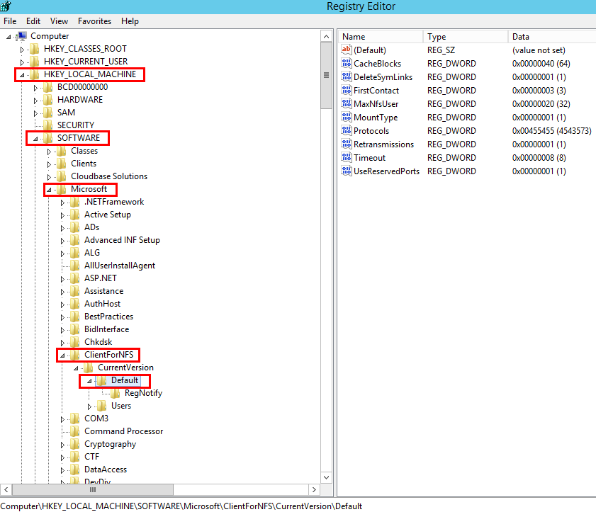Click the DWORD icon for Retransmissions
596x512 pixels.
pos(347,144)
